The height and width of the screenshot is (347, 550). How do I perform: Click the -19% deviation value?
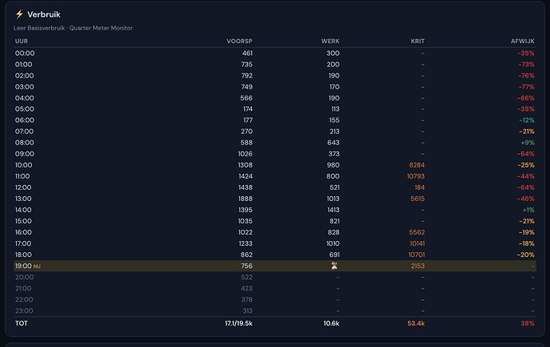coord(527,233)
